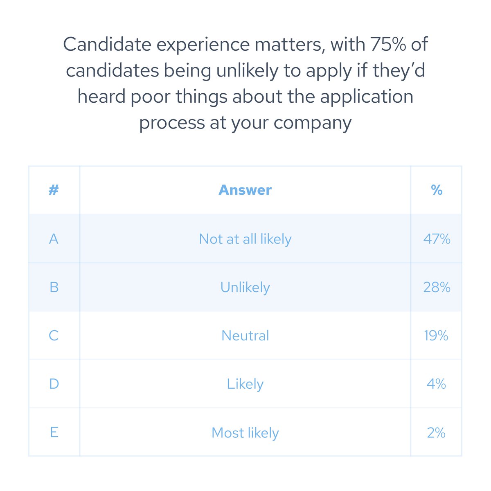Click row letter E
Image resolution: width=491 pixels, height=491 pixels.
coord(54,432)
